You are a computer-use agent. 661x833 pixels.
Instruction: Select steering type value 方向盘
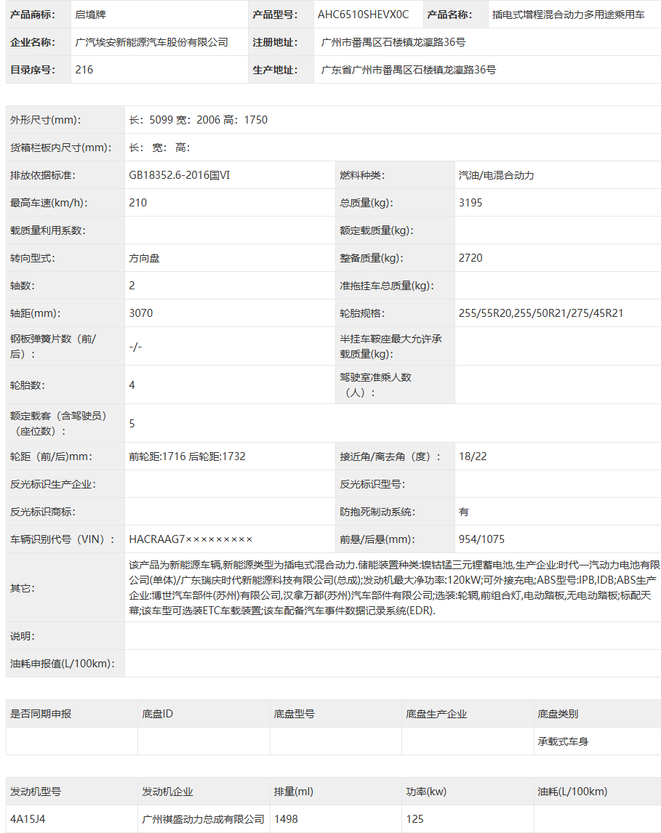click(x=144, y=258)
